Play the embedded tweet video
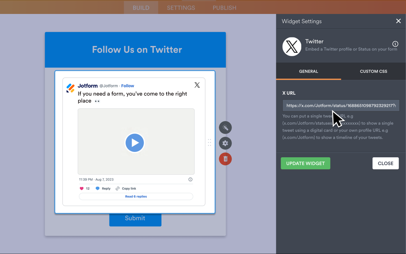Viewport: 406px width, 254px height. coord(135,143)
